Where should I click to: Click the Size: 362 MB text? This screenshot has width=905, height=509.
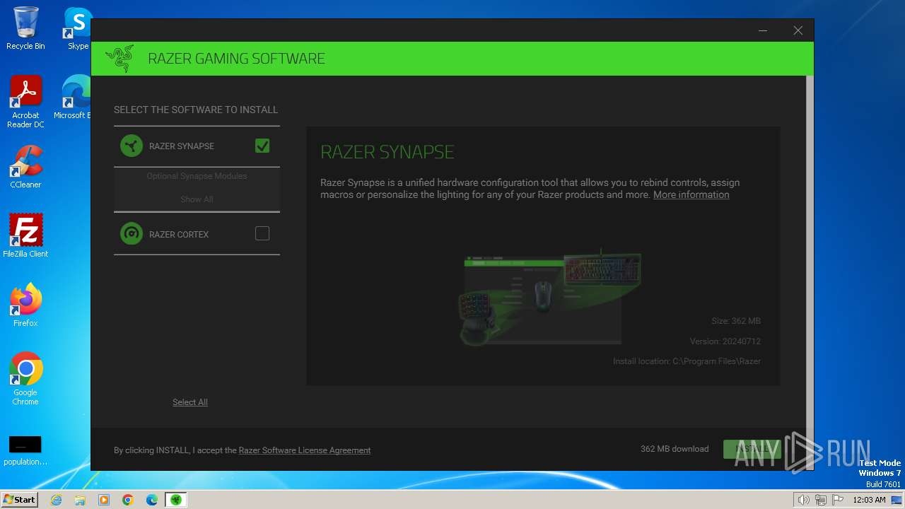pyautogui.click(x=736, y=321)
